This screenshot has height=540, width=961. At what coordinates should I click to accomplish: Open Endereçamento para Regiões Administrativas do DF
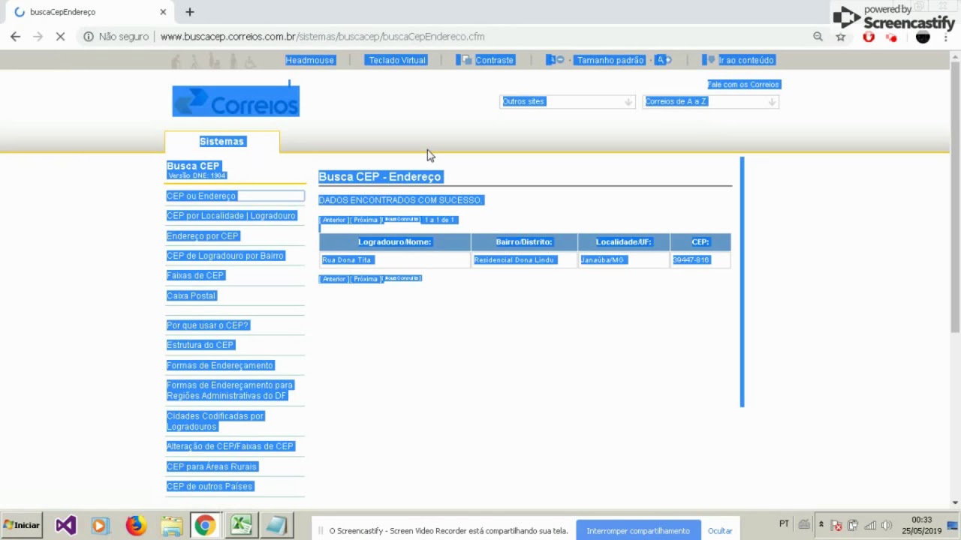point(230,390)
